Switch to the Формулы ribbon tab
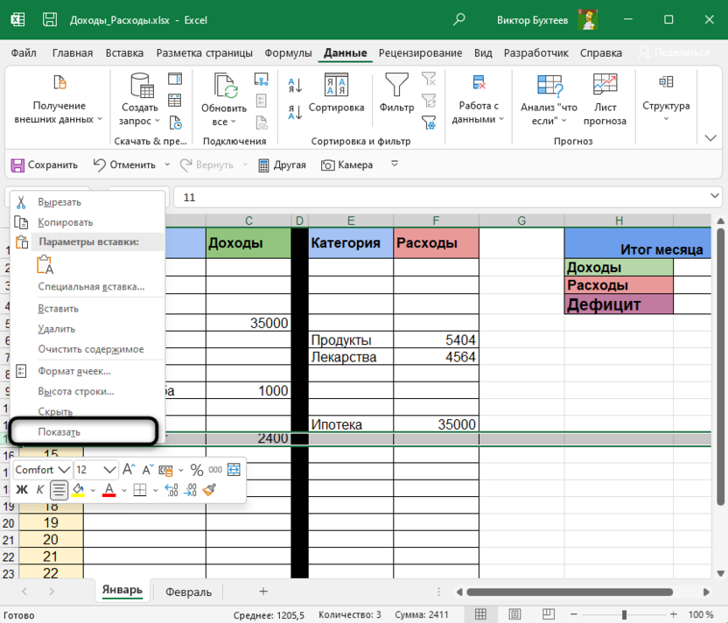 pos(289,52)
